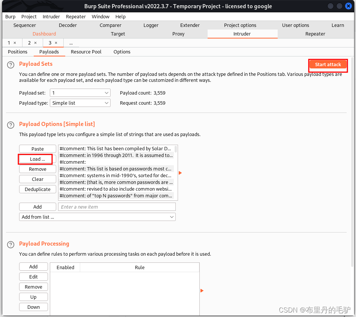The width and height of the screenshot is (356, 317).
Task: Open the User options tab
Action: (295, 25)
